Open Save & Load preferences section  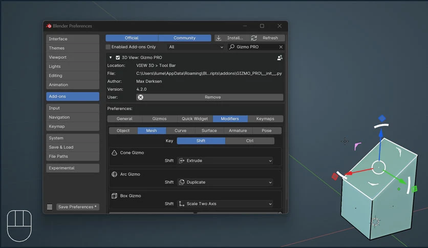73,147
